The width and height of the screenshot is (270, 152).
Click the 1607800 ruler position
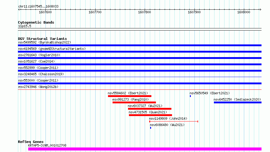point(144,12)
